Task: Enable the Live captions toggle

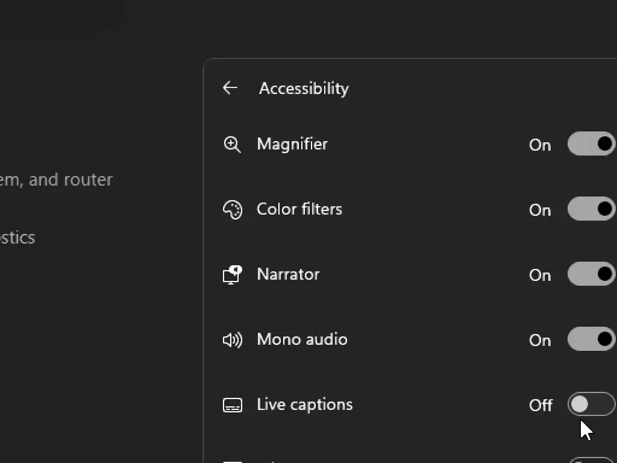Action: (x=591, y=405)
